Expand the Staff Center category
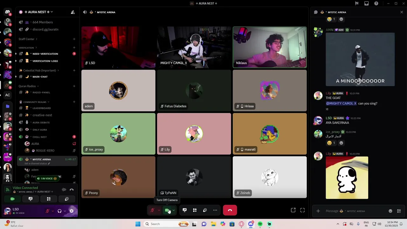The height and width of the screenshot is (229, 407). pyautogui.click(x=28, y=39)
